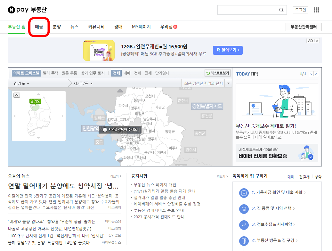Screen dimensions: 332x251
Task: Open the MY페이지 tab
Action: (x=141, y=27)
